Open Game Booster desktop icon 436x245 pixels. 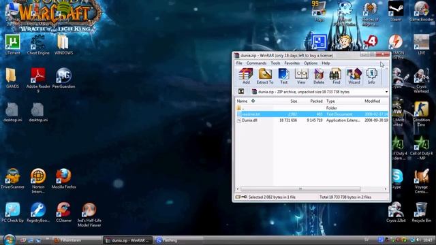421,11
